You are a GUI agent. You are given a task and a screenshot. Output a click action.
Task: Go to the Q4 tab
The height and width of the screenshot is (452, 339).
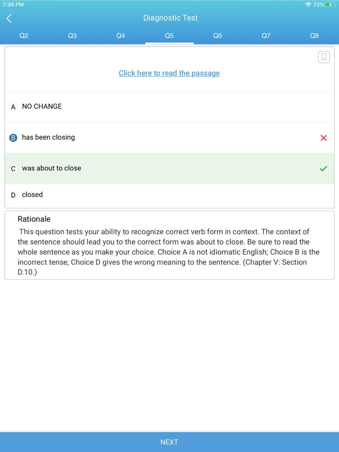pos(121,36)
